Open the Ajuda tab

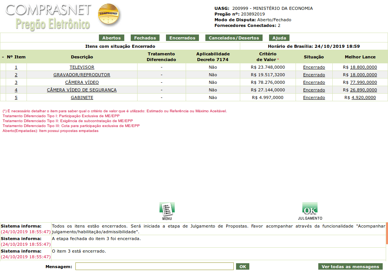[279, 38]
